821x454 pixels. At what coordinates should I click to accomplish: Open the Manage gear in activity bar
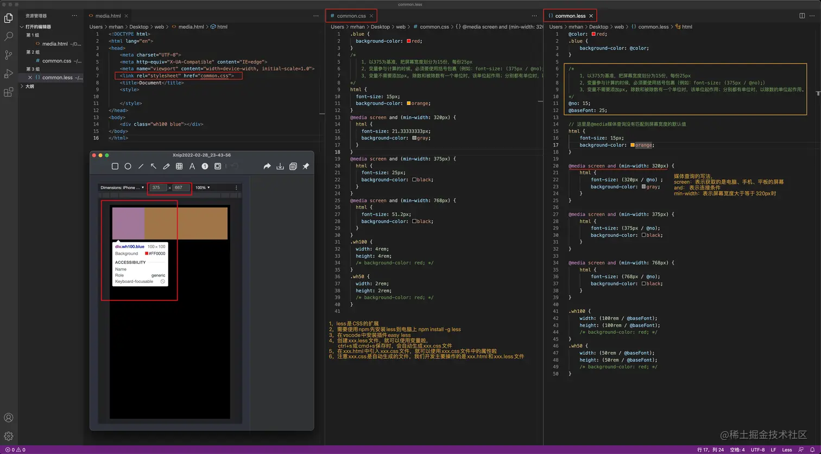(9, 436)
